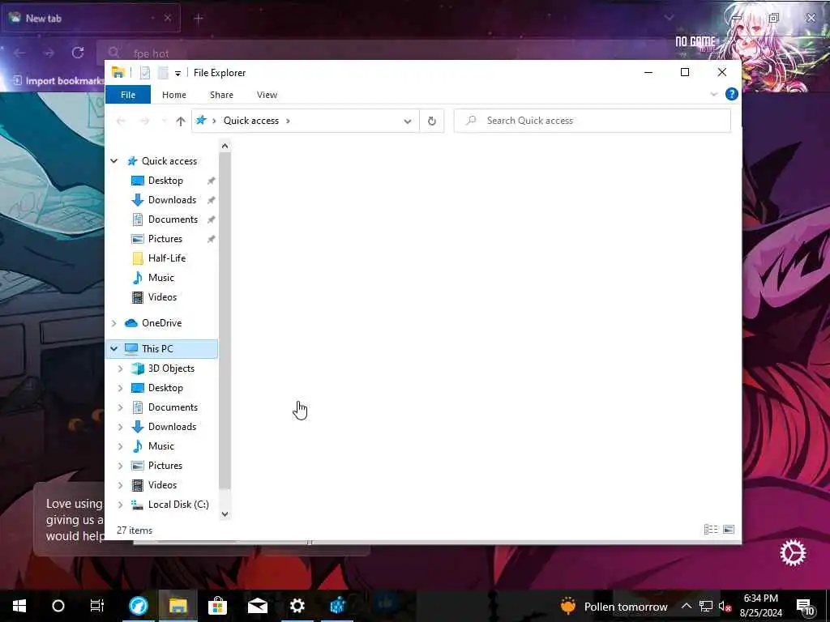830x622 pixels.
Task: Open the Home ribbon tab
Action: tap(174, 95)
